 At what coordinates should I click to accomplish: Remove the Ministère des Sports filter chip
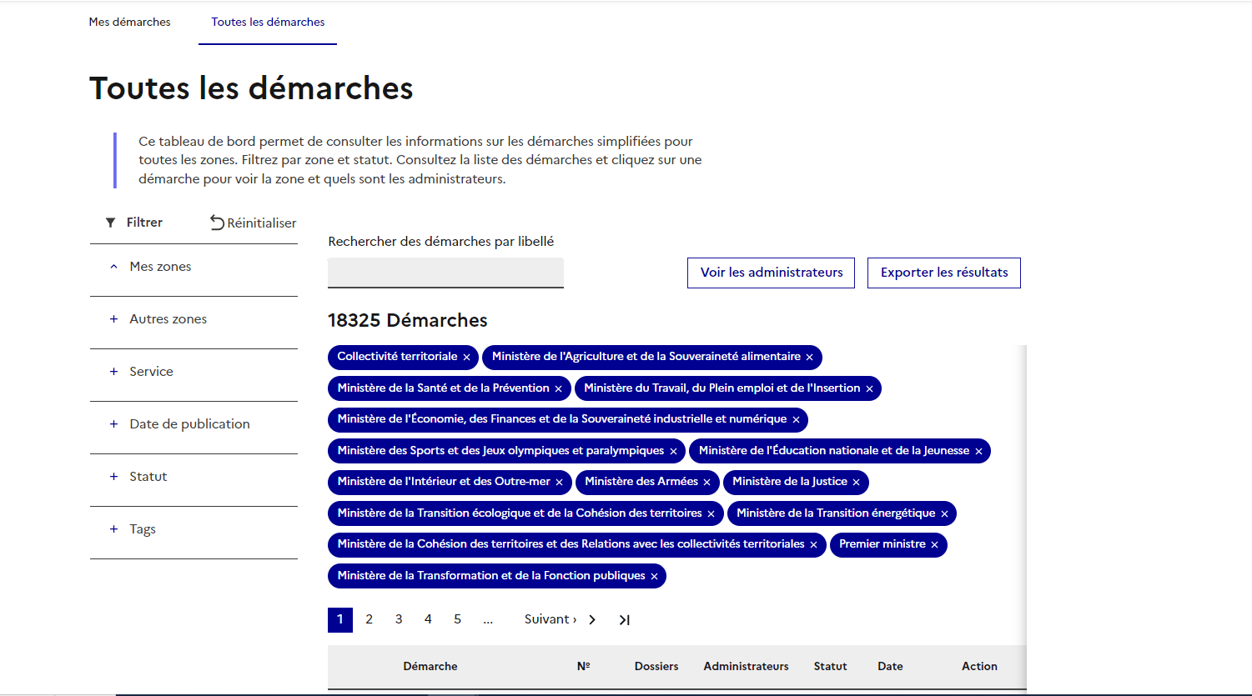click(x=673, y=451)
